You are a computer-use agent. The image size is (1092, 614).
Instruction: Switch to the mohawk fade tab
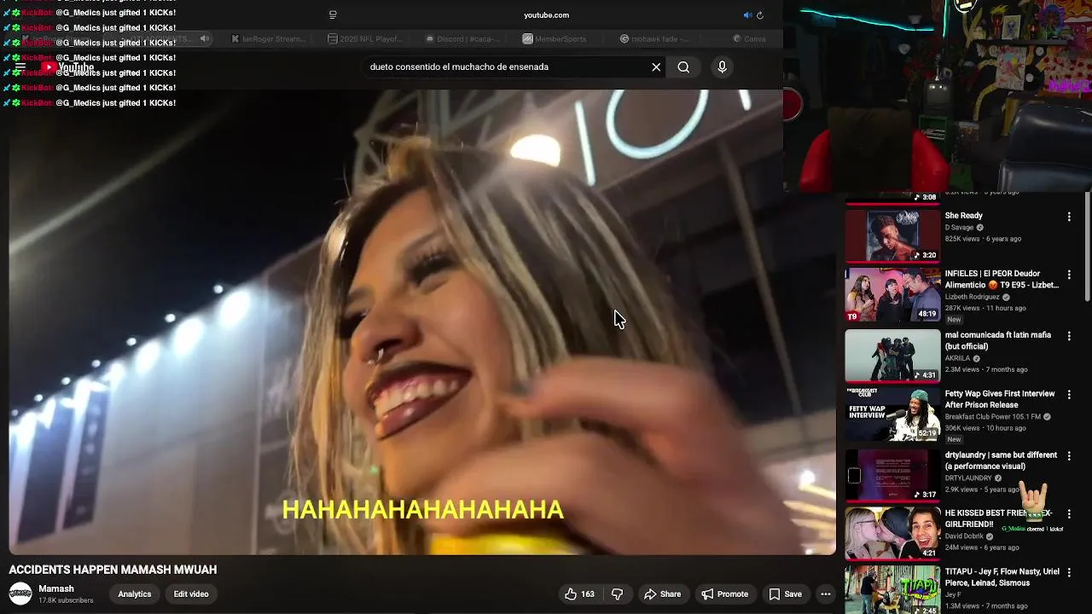click(654, 38)
